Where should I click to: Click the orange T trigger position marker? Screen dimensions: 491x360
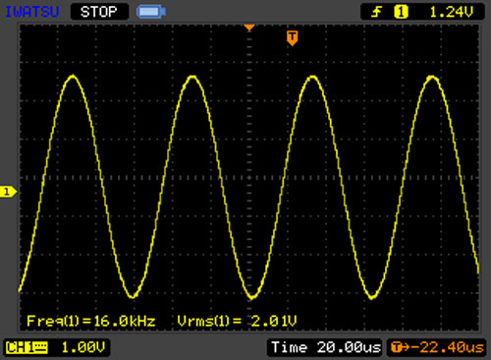pyautogui.click(x=292, y=37)
